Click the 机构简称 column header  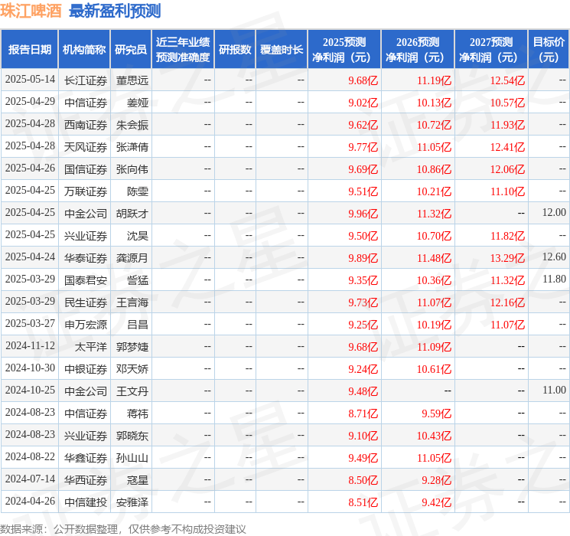coord(84,50)
